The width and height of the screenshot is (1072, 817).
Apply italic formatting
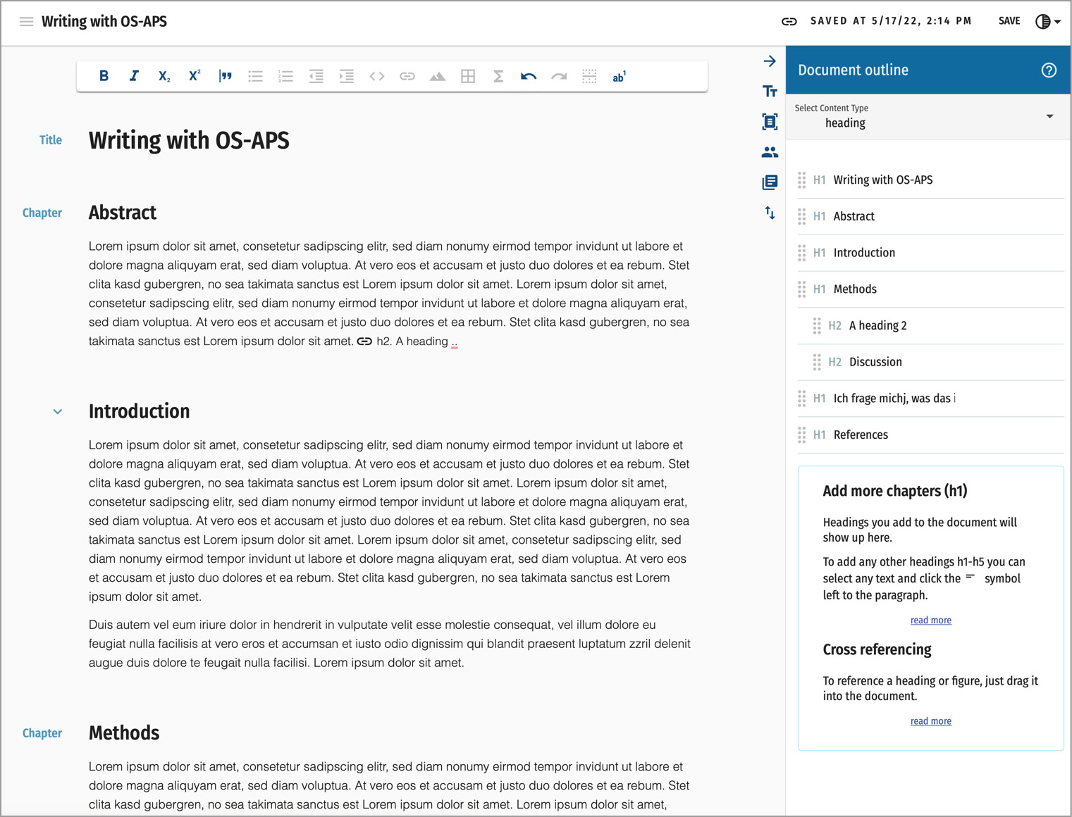(x=134, y=76)
